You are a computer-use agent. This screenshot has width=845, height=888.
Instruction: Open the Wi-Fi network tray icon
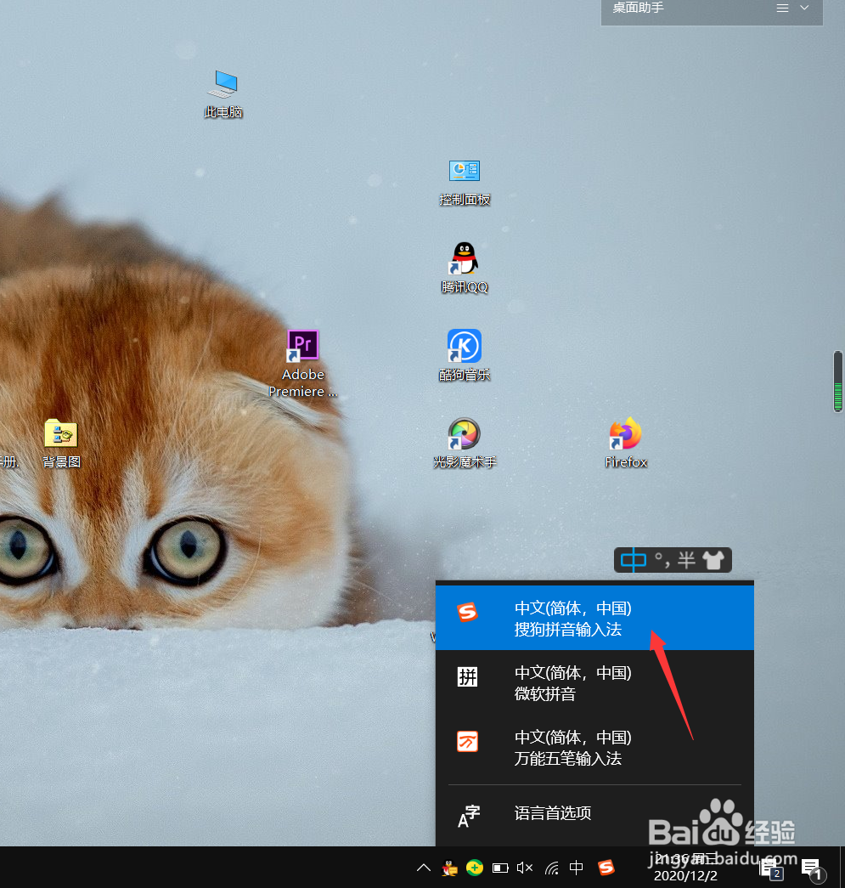(x=551, y=868)
